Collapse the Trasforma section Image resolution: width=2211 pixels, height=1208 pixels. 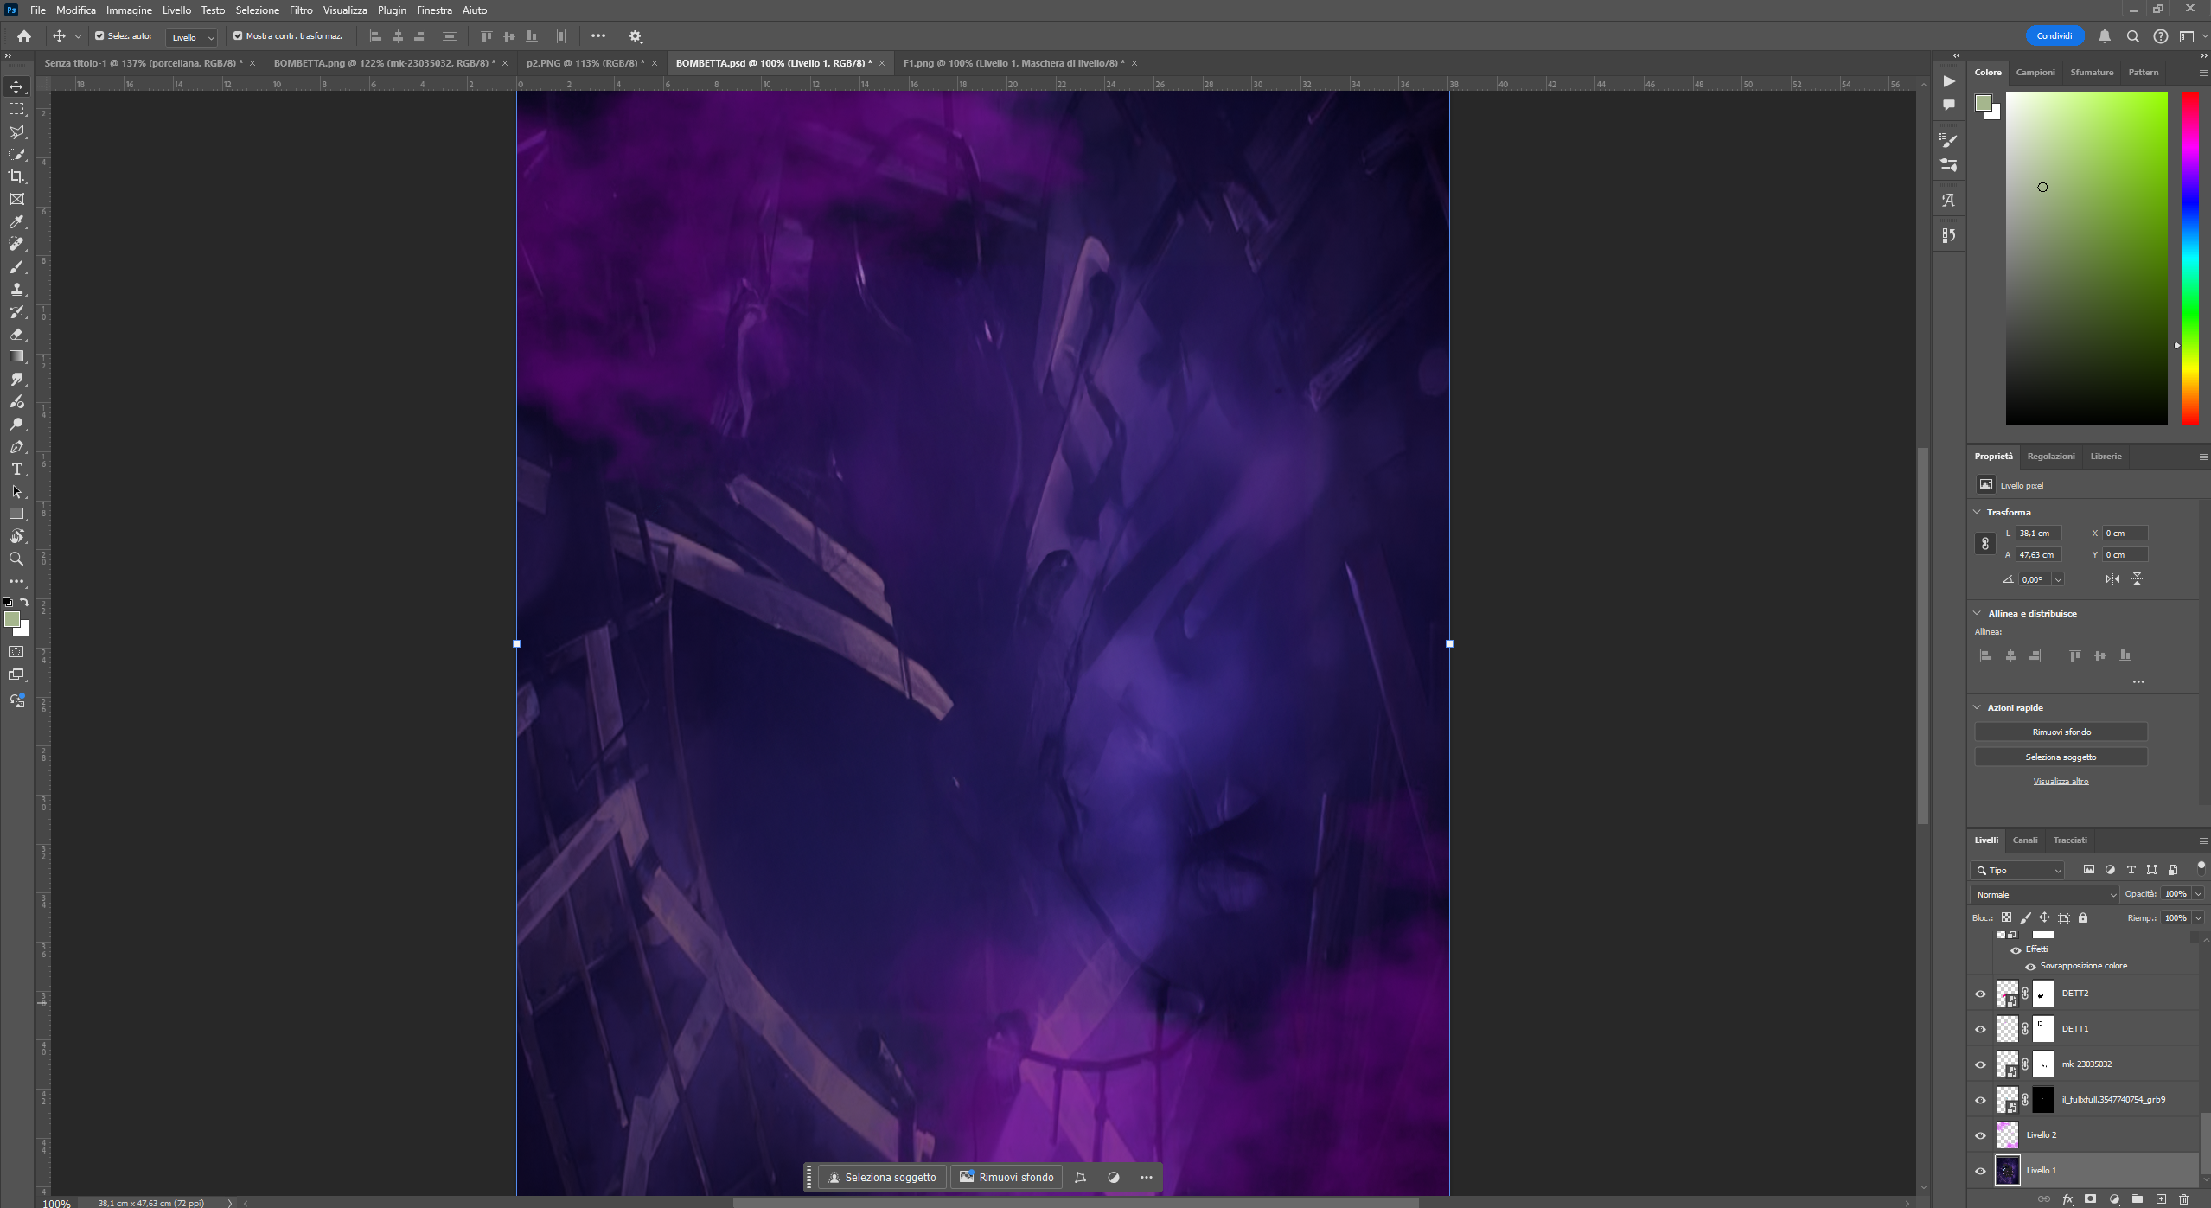click(x=1977, y=512)
